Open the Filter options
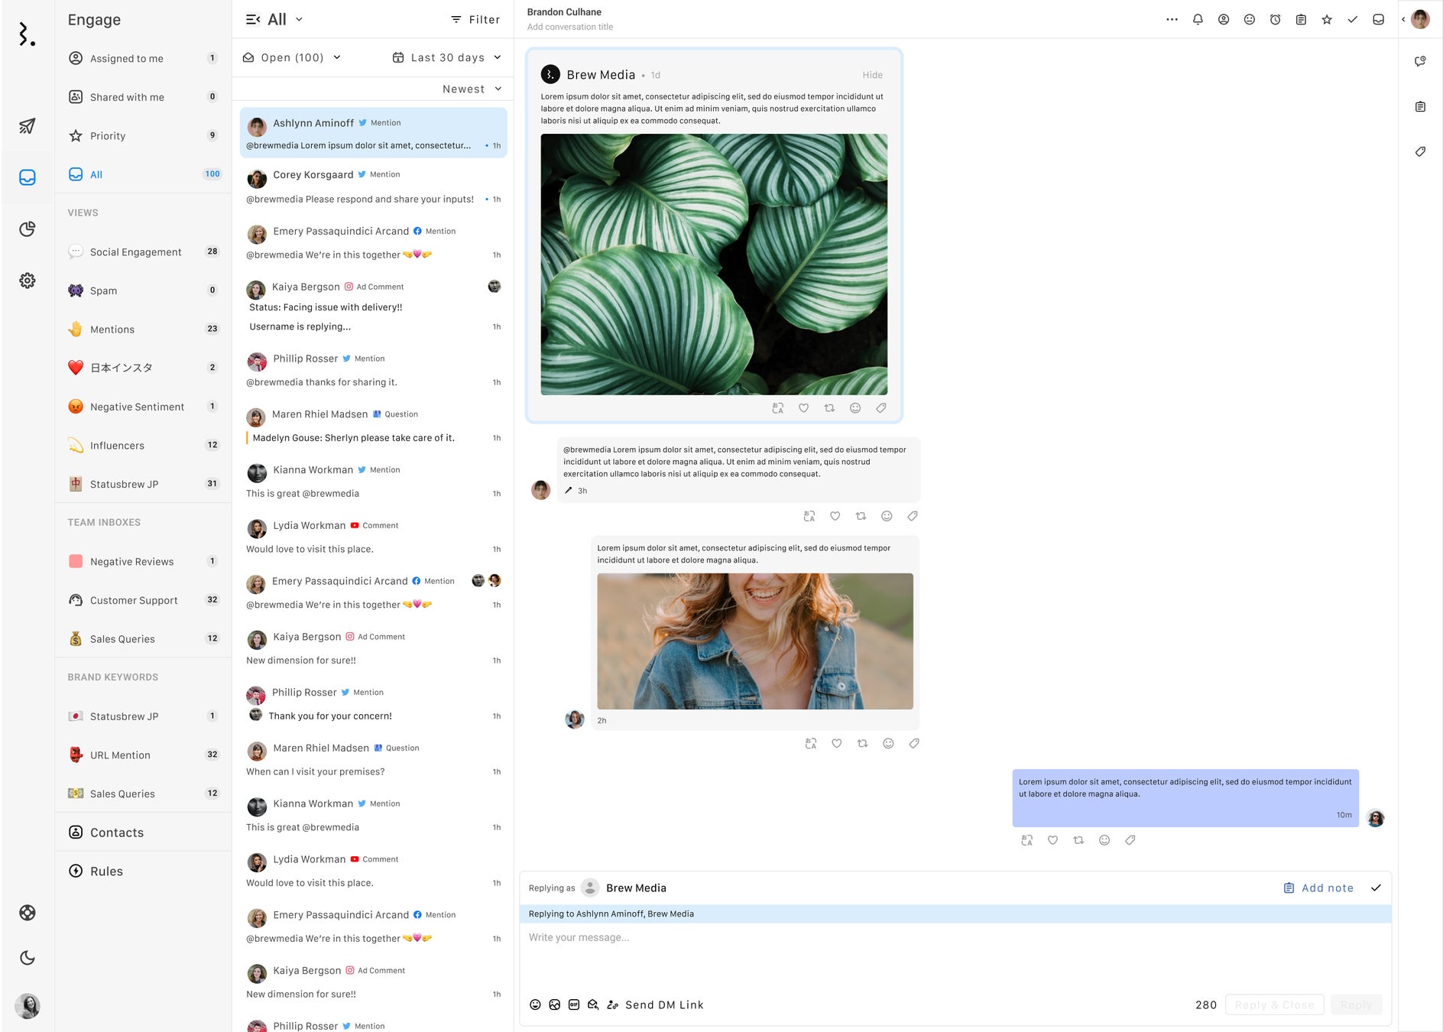 (x=475, y=20)
